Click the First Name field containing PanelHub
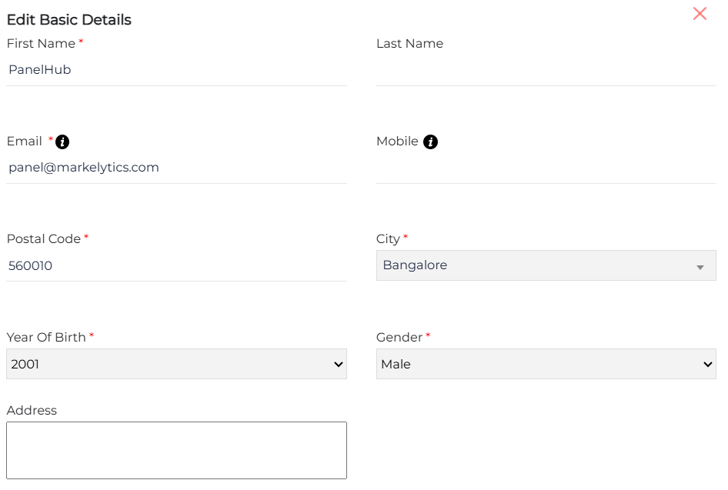This screenshot has width=728, height=490. tap(176, 70)
